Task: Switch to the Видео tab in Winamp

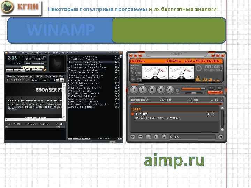Action: coord(39,76)
